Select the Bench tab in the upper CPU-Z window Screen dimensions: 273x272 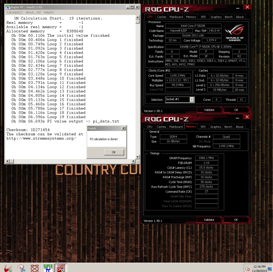229,17
